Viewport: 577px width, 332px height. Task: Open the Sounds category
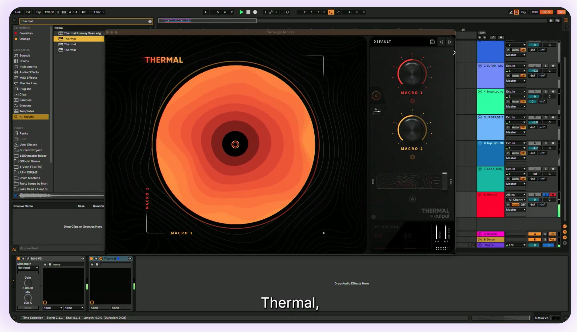coord(25,56)
